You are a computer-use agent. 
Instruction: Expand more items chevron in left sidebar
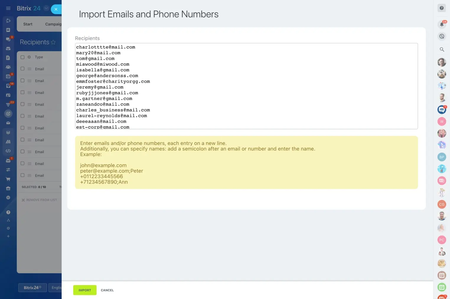[x=8, y=197]
